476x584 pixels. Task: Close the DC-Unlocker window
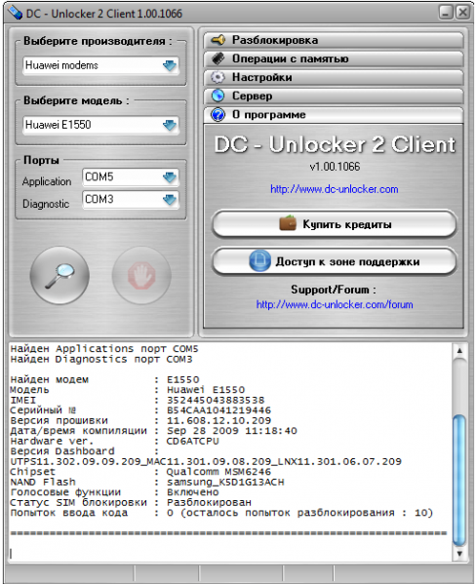click(462, 13)
